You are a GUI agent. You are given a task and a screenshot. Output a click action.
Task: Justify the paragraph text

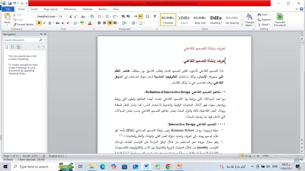(115, 23)
